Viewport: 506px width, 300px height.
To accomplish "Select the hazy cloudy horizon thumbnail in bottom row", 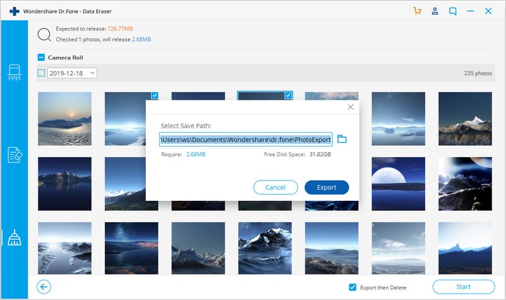I will pyautogui.click(x=398, y=248).
